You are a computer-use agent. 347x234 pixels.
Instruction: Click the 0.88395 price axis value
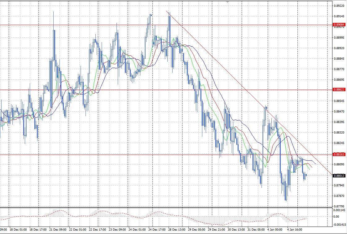[x=339, y=122]
